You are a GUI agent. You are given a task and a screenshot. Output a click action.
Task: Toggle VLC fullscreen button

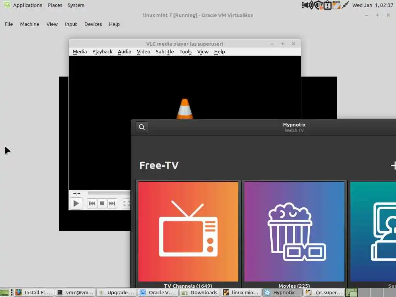click(126, 203)
